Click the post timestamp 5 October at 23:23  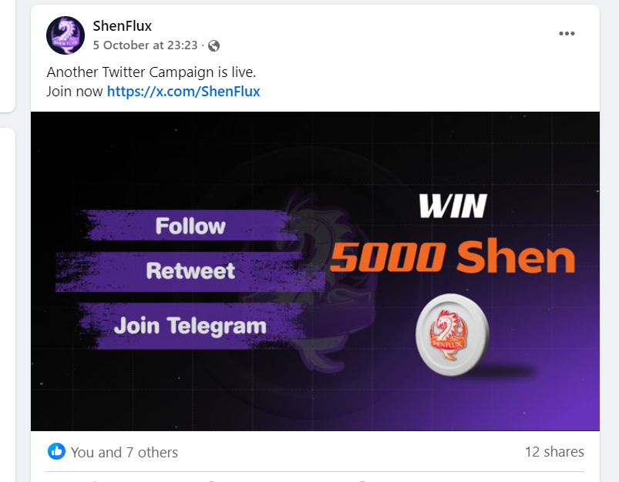point(145,45)
